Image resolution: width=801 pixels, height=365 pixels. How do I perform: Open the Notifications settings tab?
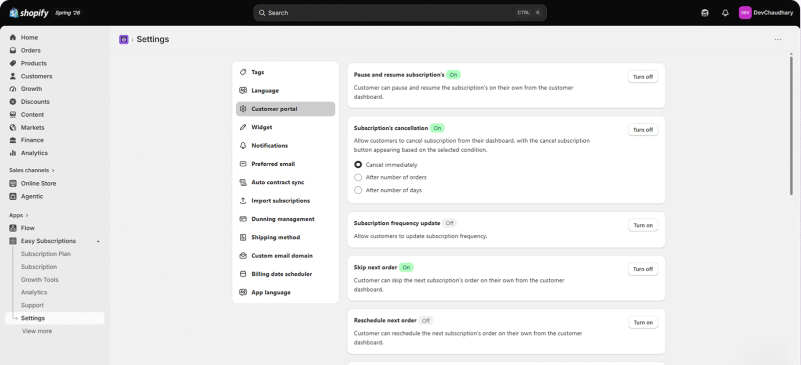point(285,146)
